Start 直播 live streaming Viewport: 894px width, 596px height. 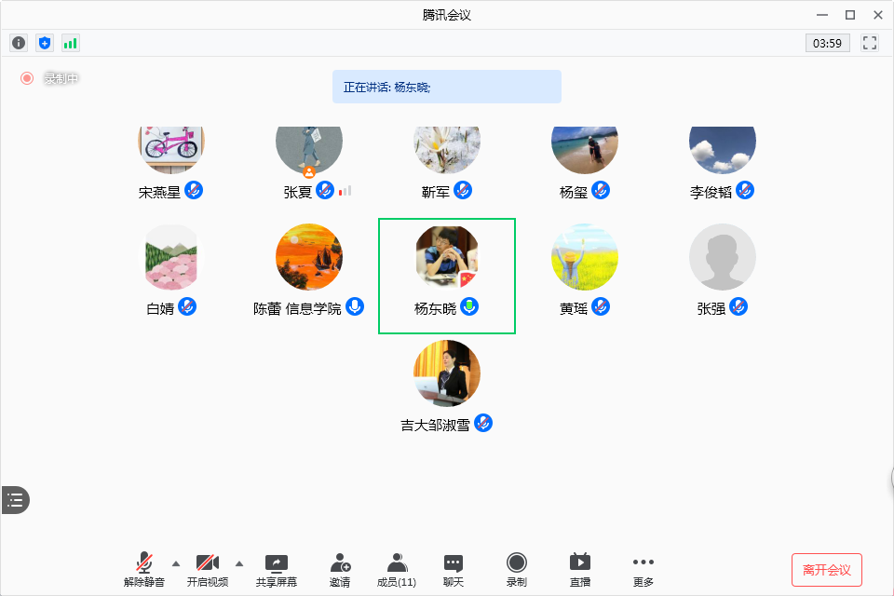pos(580,569)
